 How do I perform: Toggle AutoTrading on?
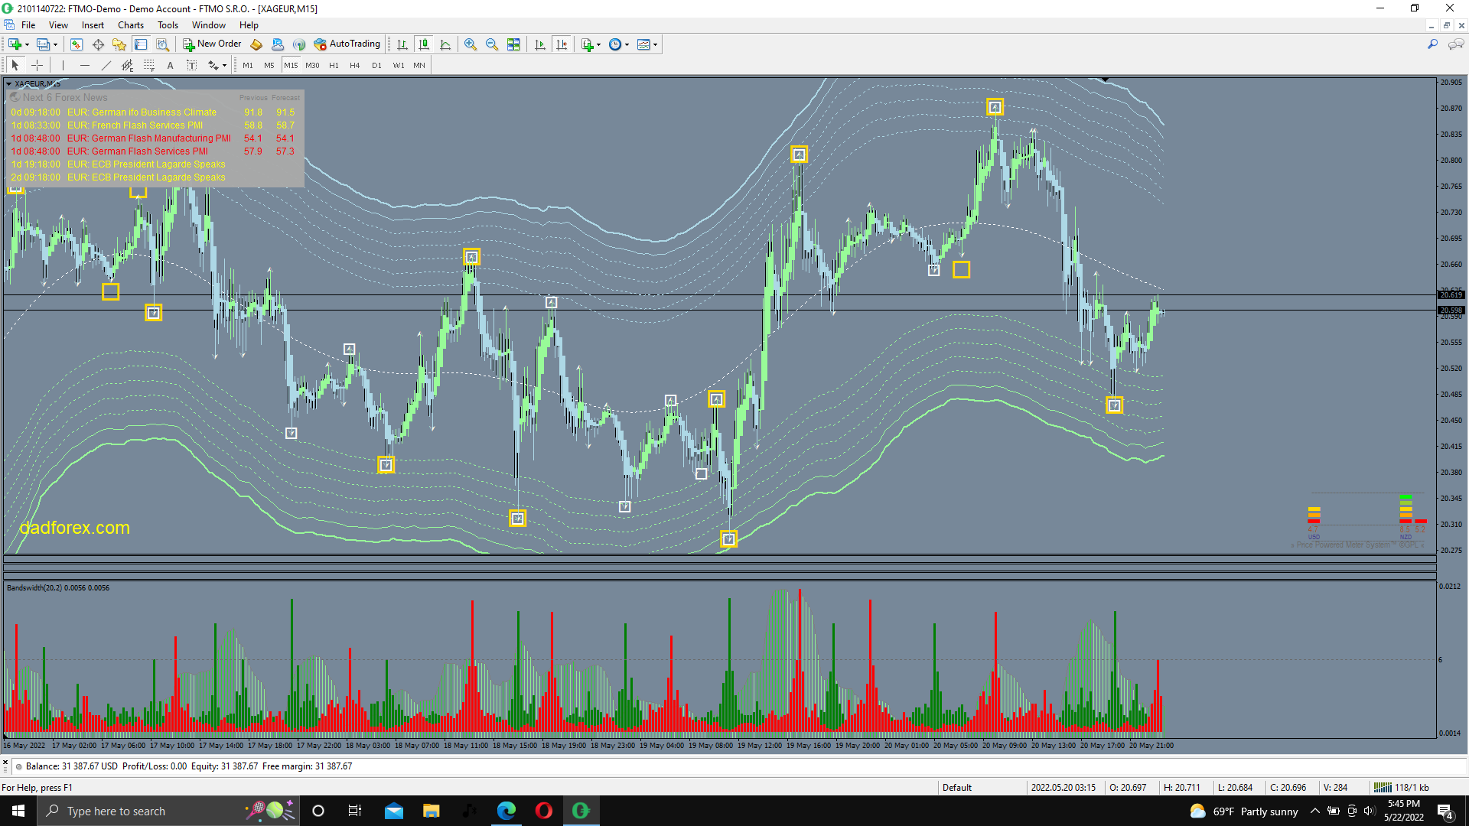pos(347,44)
